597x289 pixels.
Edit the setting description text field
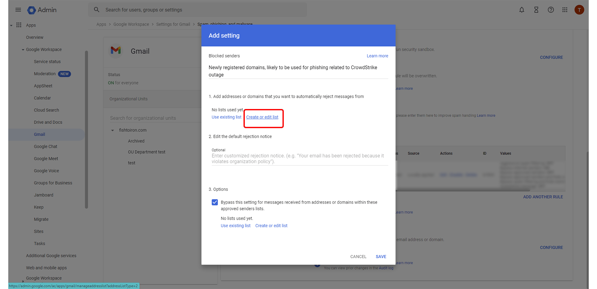298,71
